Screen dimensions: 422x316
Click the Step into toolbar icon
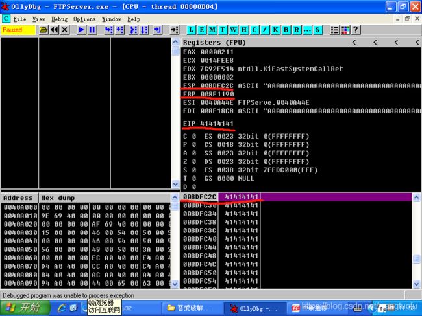109,30
